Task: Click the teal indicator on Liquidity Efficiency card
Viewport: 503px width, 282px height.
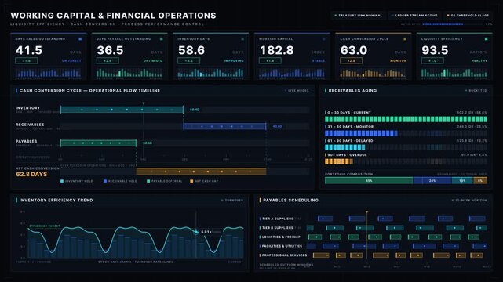Action: 486,39
